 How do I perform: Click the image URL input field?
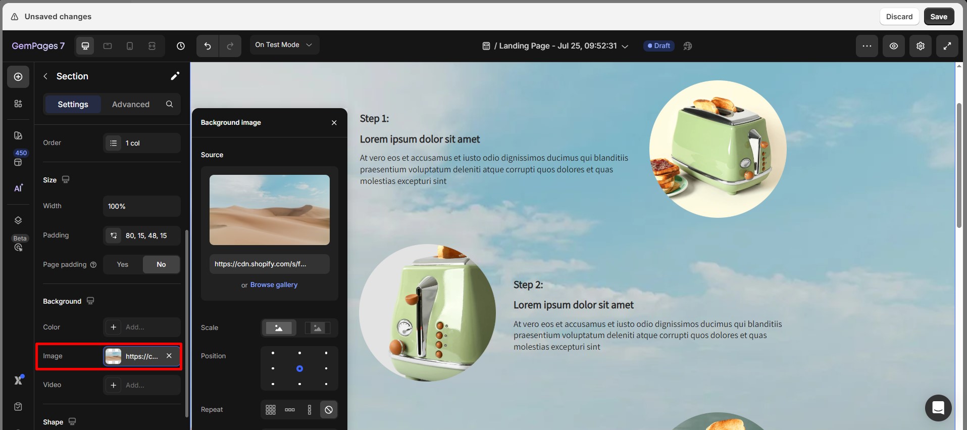tap(270, 264)
